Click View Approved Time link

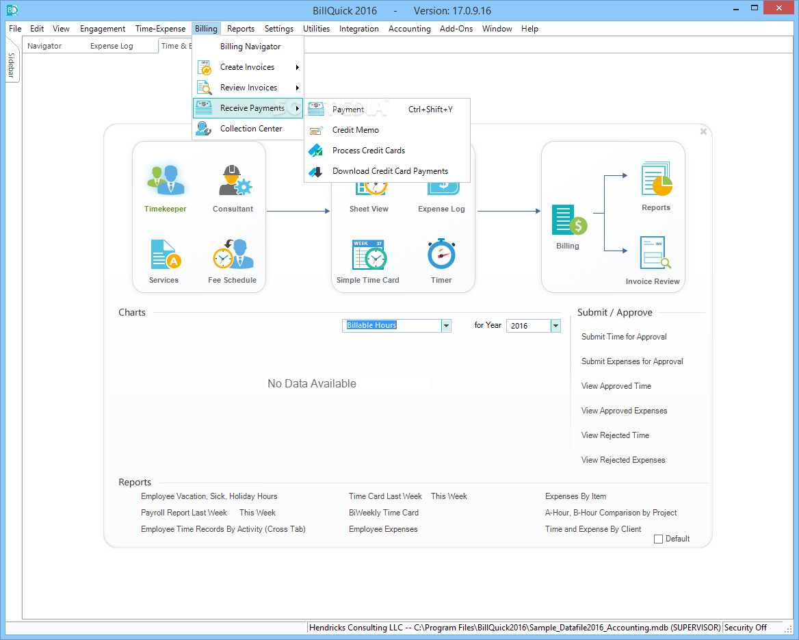pos(616,386)
